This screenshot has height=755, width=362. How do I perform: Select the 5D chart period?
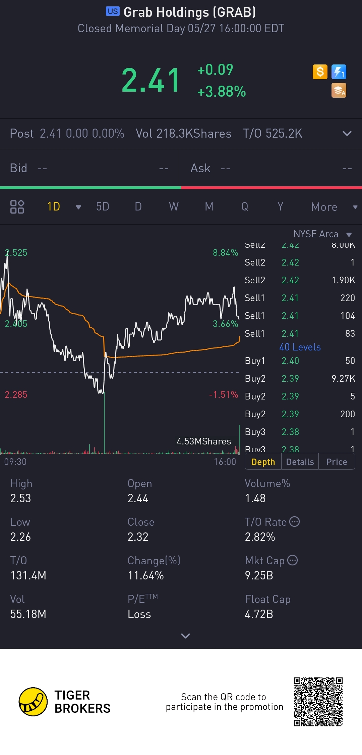tap(103, 207)
